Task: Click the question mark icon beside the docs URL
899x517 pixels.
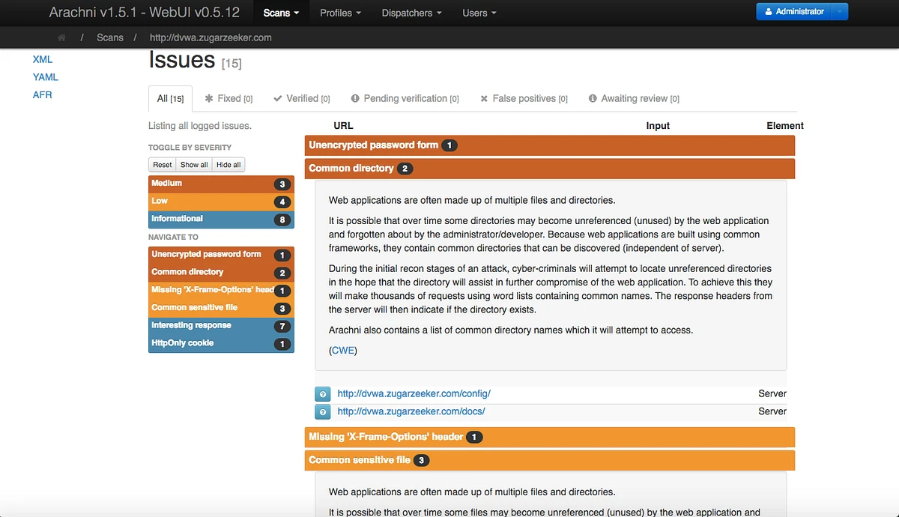Action: (x=322, y=411)
